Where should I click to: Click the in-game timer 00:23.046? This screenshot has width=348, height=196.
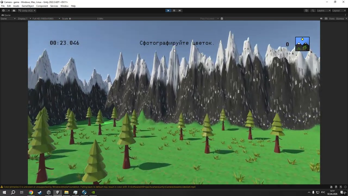click(x=65, y=43)
